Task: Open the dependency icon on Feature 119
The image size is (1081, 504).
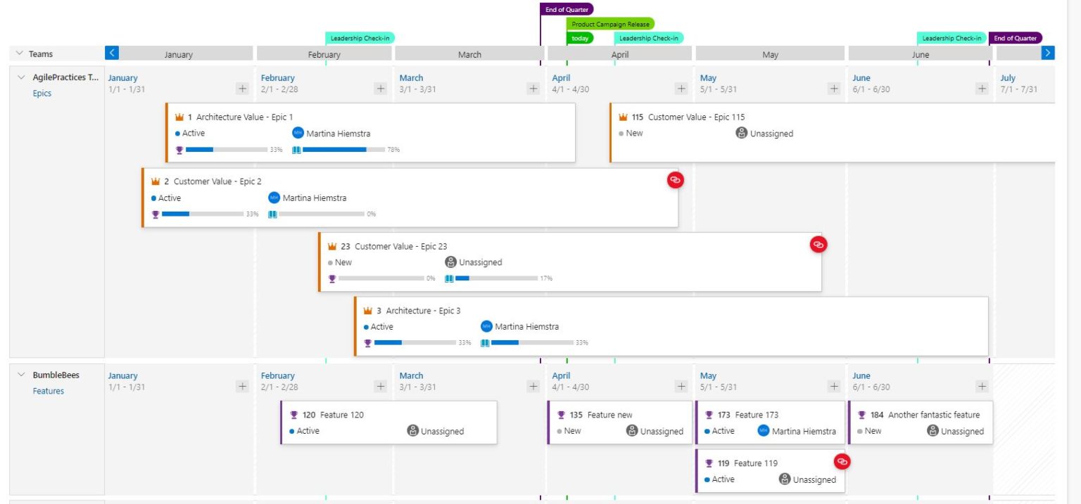Action: 842,462
